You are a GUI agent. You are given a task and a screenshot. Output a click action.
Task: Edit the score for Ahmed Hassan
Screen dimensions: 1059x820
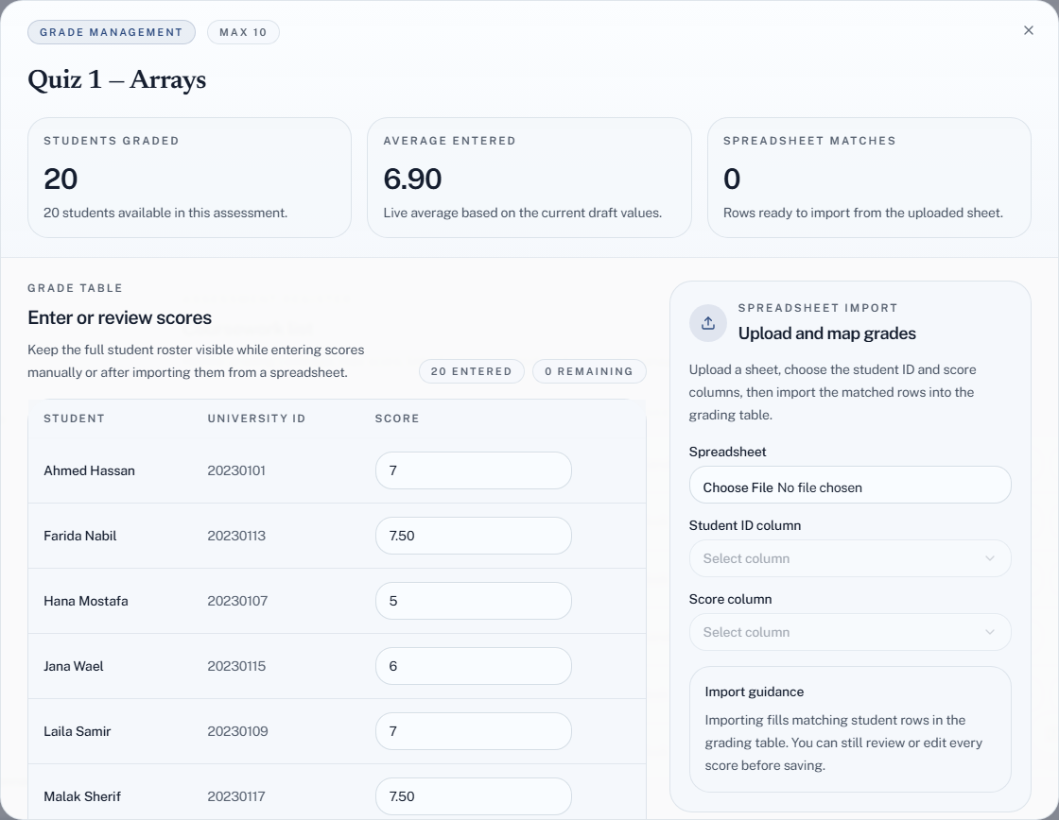(x=474, y=470)
